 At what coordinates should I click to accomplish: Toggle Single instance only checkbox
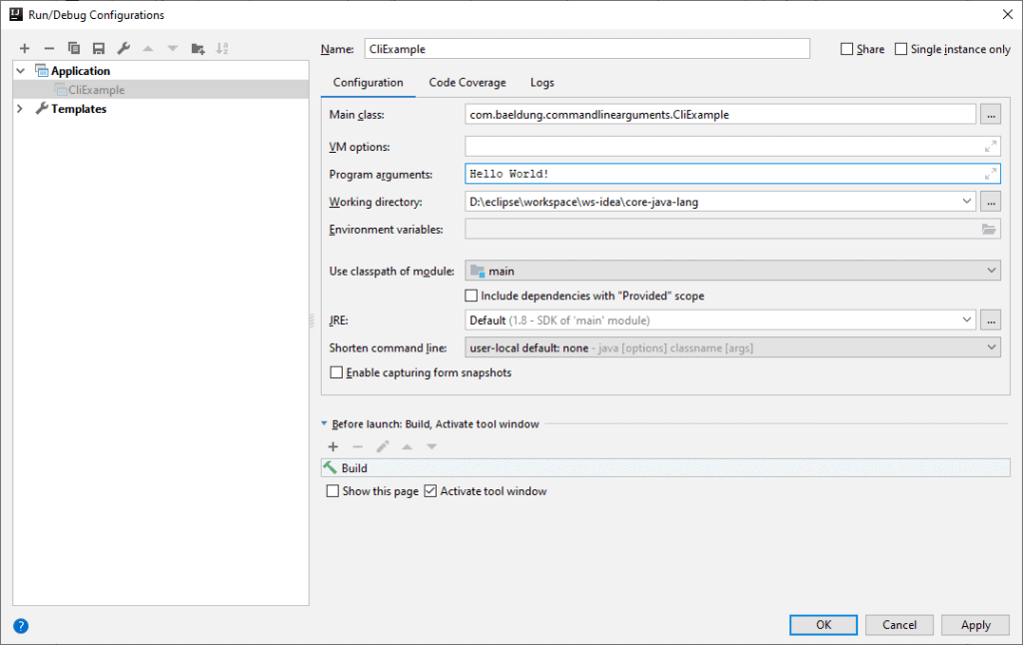pos(901,49)
